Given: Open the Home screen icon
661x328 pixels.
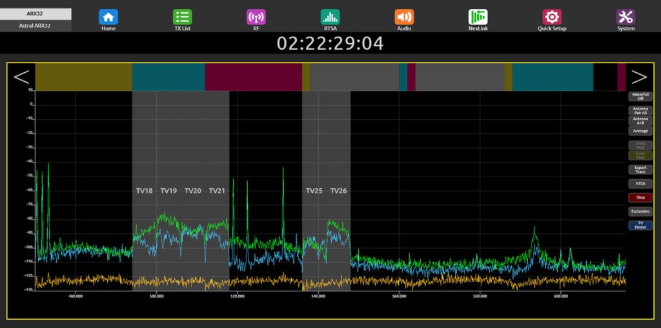Looking at the screenshot, I should 108,17.
